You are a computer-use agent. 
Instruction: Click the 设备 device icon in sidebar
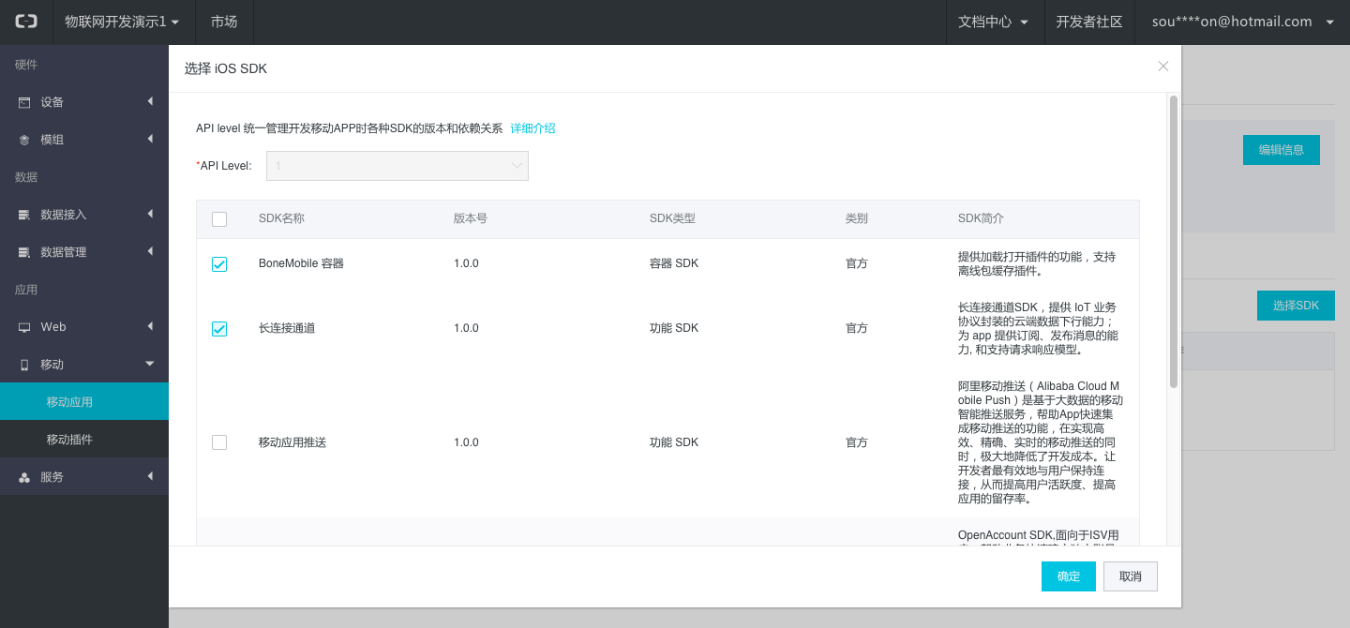click(x=24, y=102)
